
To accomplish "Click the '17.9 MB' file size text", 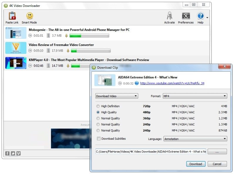I will click(58, 50).
